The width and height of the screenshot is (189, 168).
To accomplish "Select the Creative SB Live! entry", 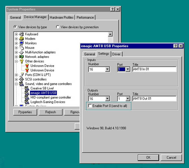I will (x=42, y=88).
